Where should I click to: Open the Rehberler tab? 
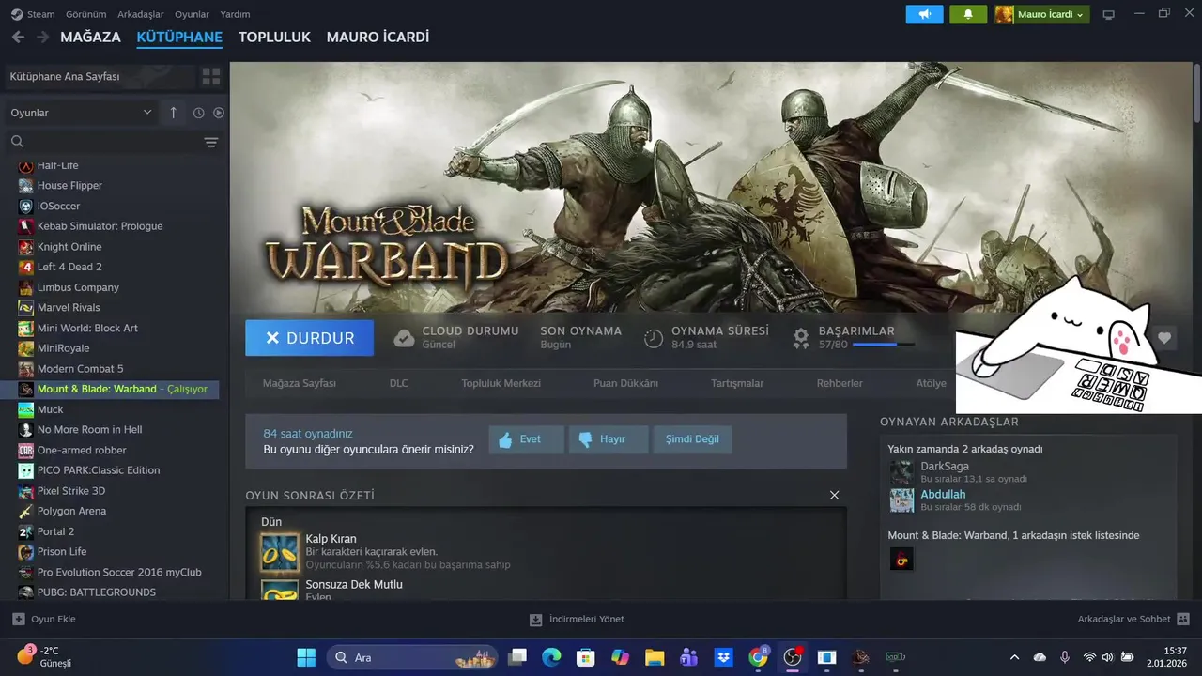(840, 383)
